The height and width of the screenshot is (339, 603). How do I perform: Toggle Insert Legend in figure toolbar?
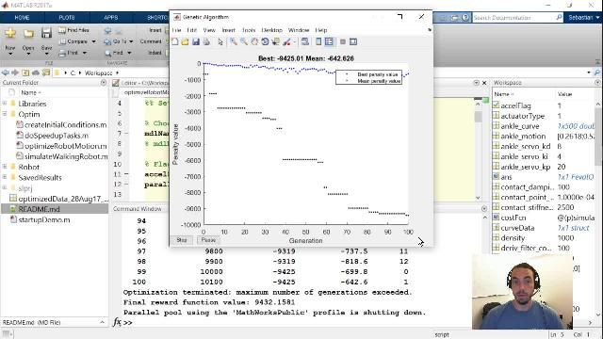329,41
